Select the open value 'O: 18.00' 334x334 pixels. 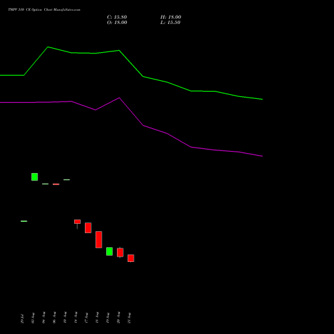coord(117,23)
